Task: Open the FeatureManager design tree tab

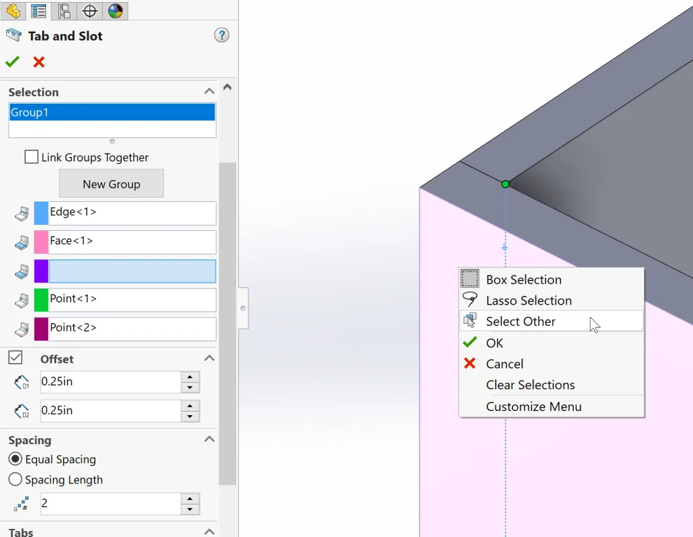Action: click(x=14, y=11)
